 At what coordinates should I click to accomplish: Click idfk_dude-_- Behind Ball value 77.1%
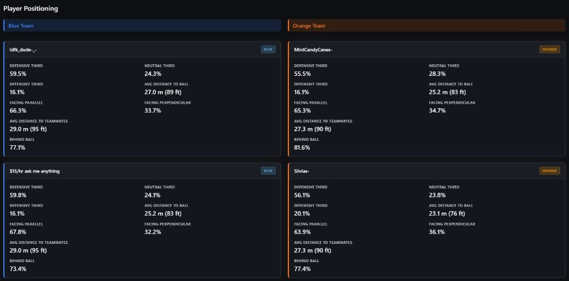[17, 147]
